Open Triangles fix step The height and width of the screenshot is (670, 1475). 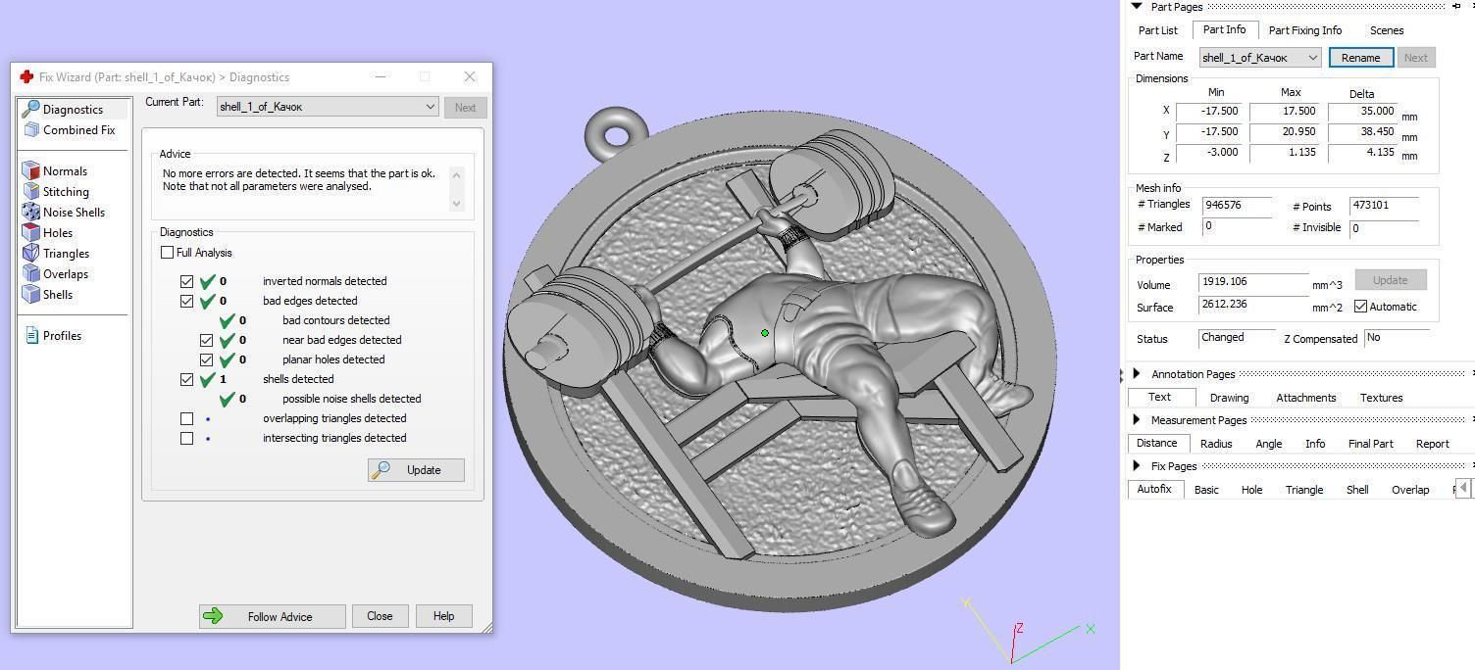(66, 254)
